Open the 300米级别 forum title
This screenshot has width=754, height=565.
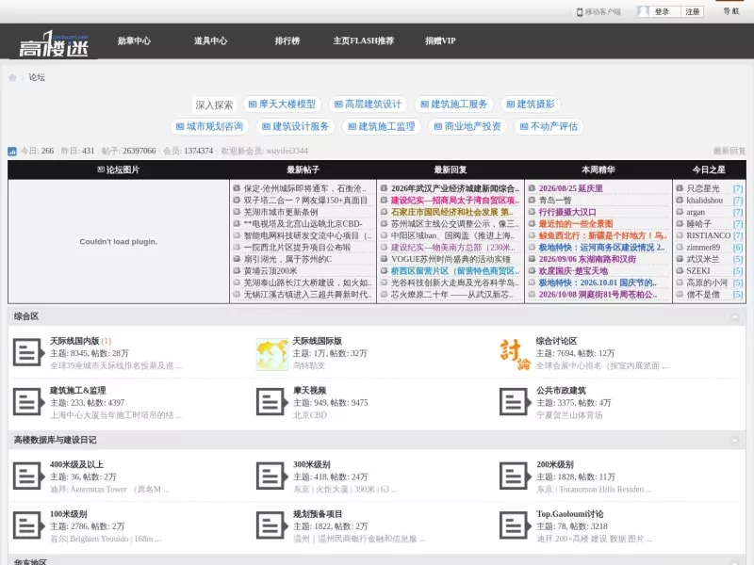tap(312, 464)
